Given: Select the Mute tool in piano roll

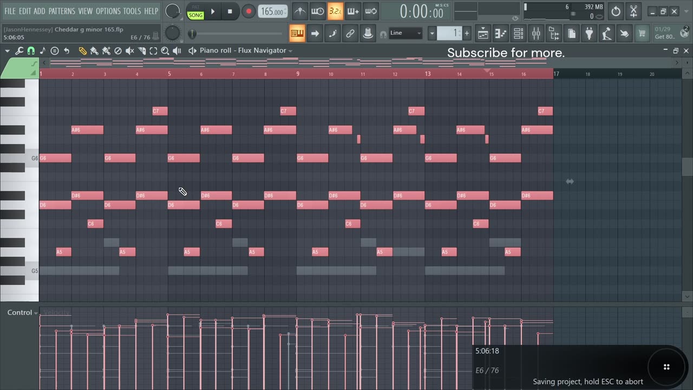Looking at the screenshot, I should point(130,51).
